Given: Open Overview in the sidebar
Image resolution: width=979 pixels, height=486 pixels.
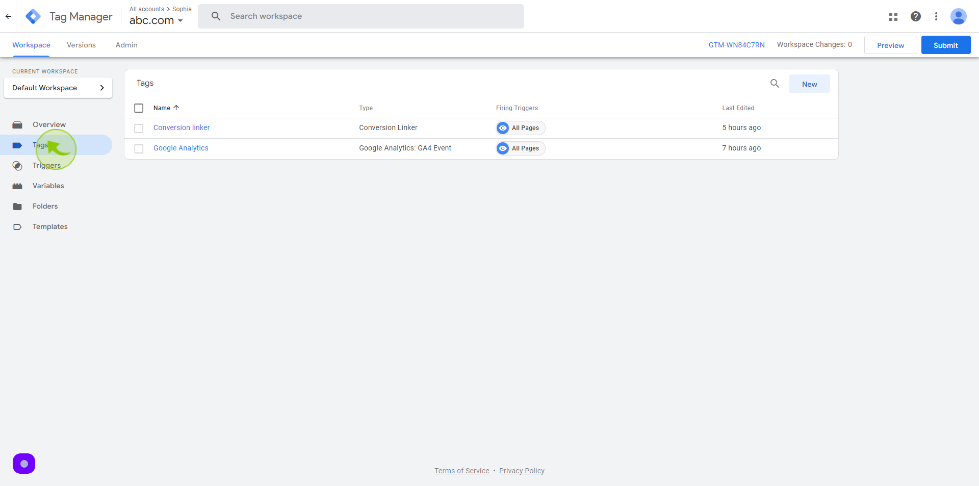Looking at the screenshot, I should pyautogui.click(x=56, y=124).
